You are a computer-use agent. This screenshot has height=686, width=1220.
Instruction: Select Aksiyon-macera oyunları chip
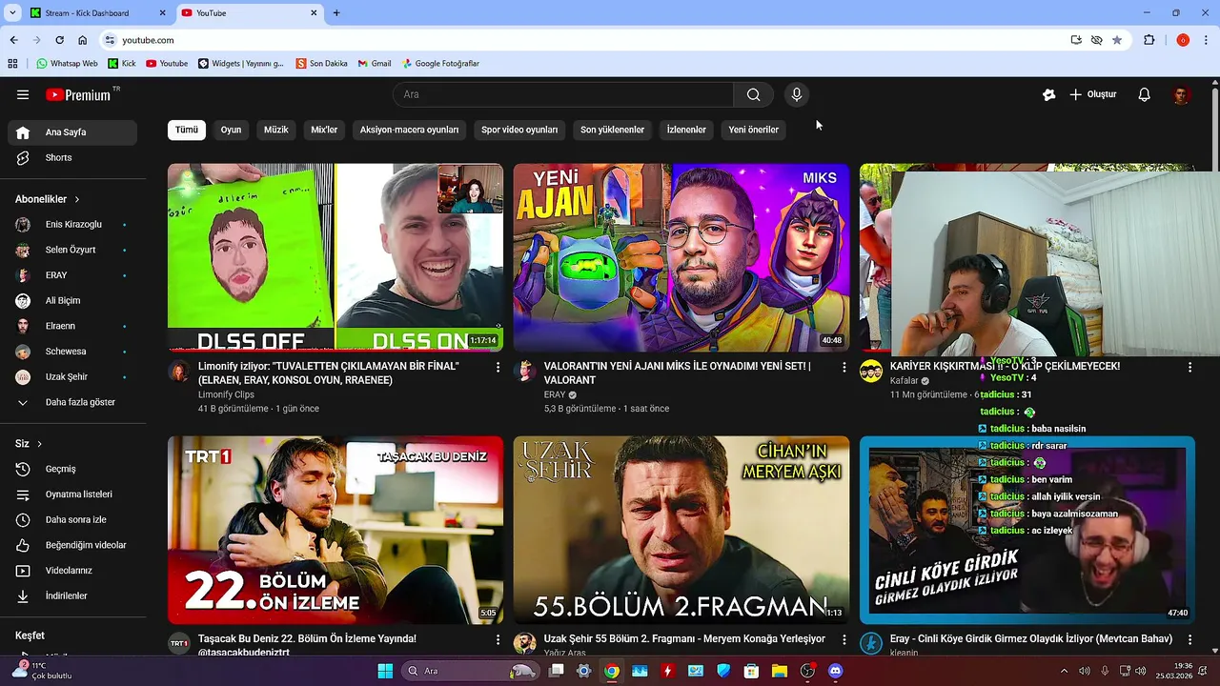409,130
